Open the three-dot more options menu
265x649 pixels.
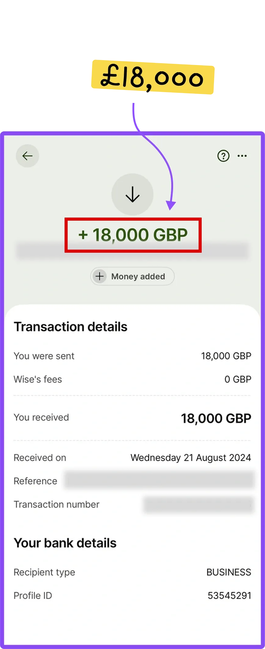tap(242, 156)
